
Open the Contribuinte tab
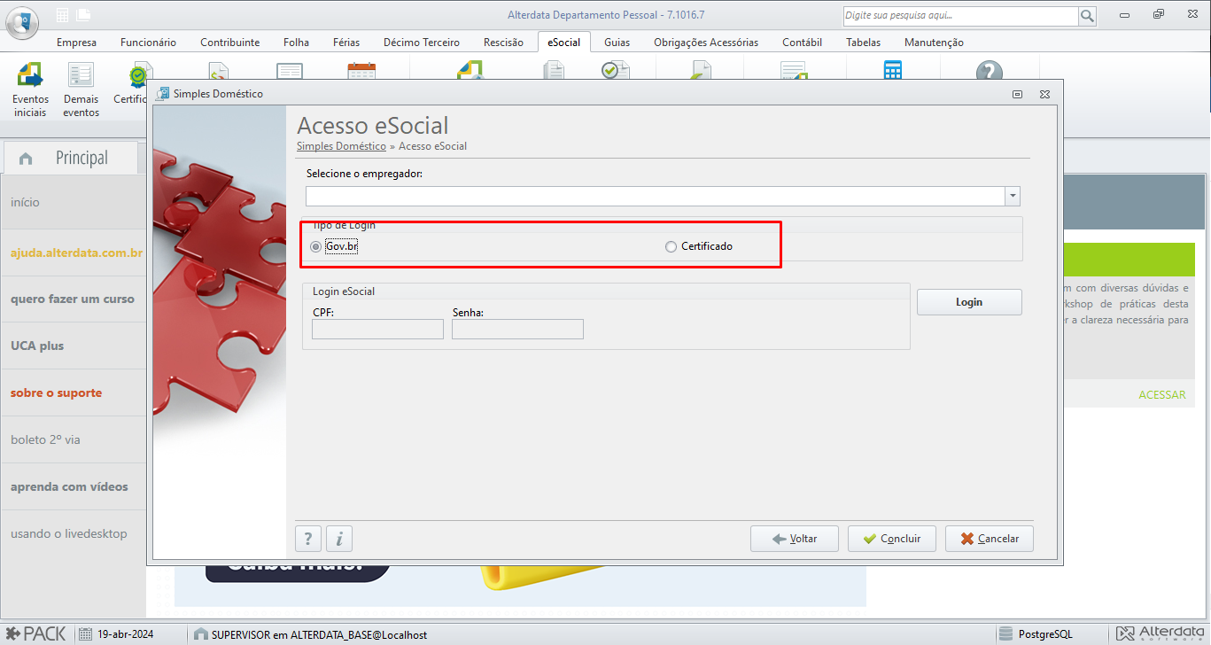[x=229, y=43]
